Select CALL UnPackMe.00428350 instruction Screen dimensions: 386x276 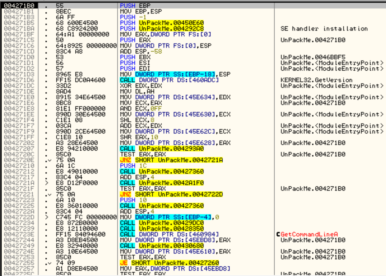pyautogui.click(x=162, y=229)
